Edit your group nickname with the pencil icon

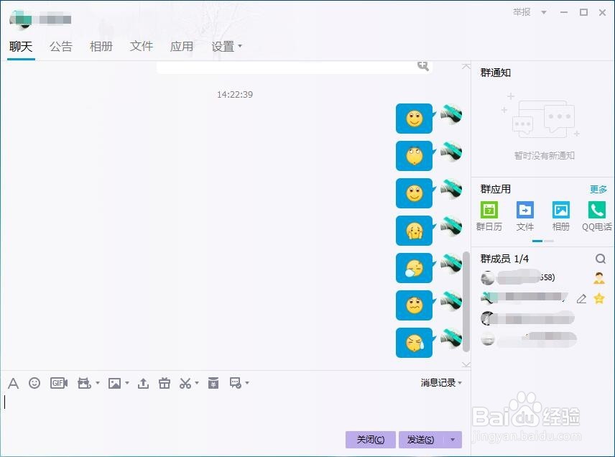click(582, 299)
